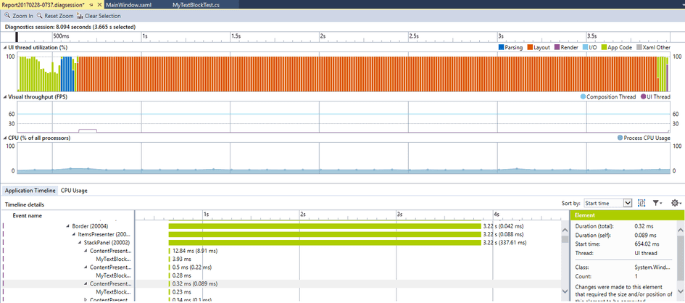The image size is (685, 303).
Task: Open the Application Timeline tab
Action: click(x=30, y=191)
